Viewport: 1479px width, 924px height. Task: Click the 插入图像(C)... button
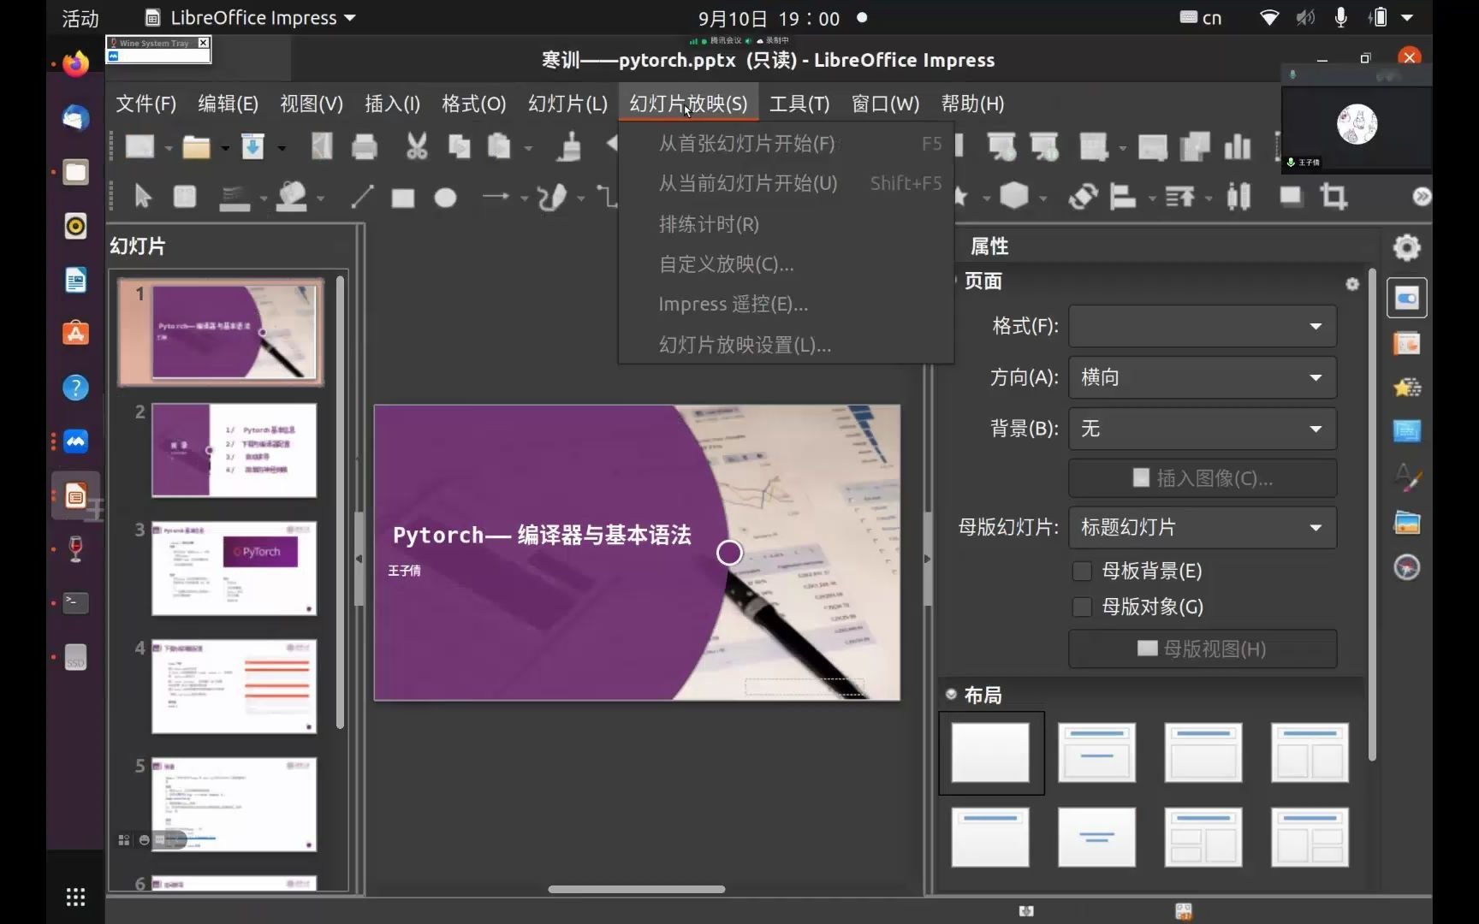tap(1203, 478)
